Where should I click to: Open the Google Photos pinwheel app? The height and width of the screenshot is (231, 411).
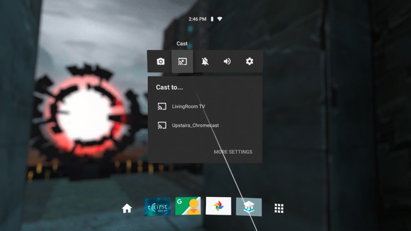pos(218,206)
